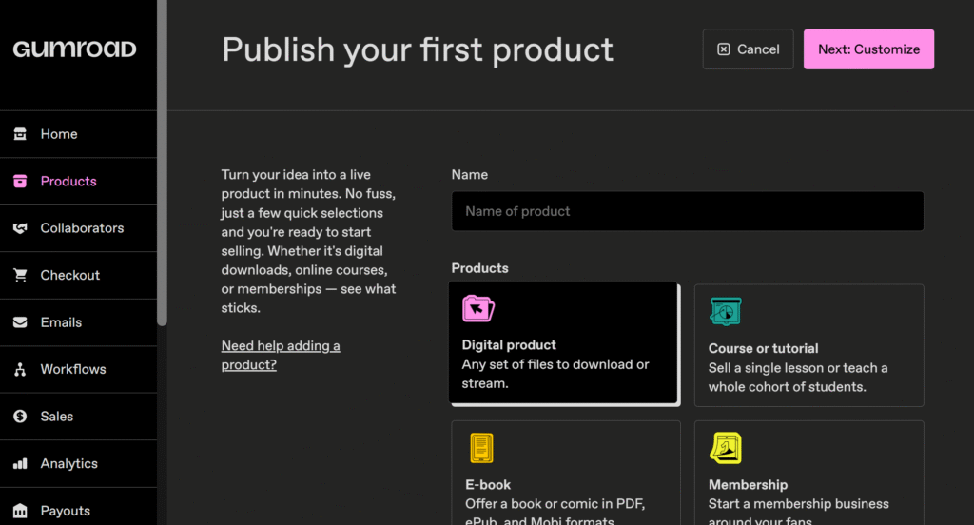Click the sidebar vertical scrollbar
Viewport: 974px width, 525px height.
click(x=162, y=163)
